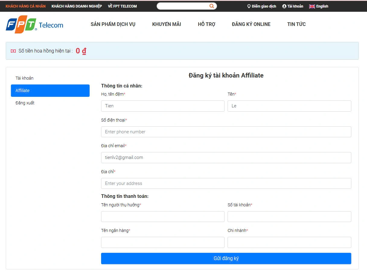Submit with the Gửi đăng ký button

coord(226,259)
